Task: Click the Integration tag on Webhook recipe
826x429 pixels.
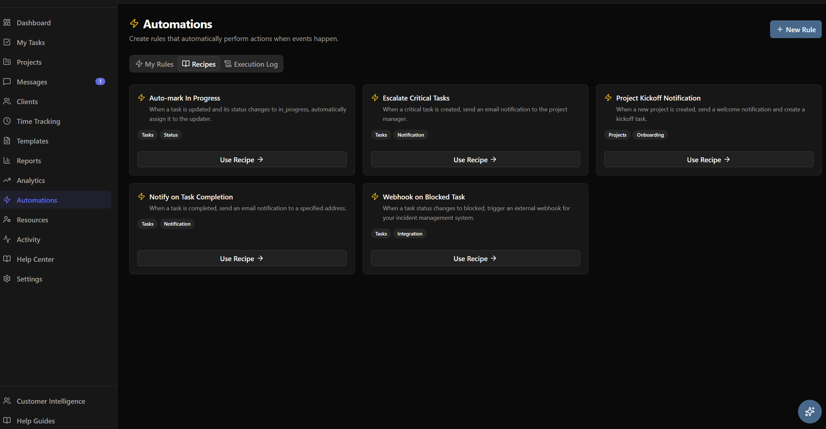Action: 410,234
